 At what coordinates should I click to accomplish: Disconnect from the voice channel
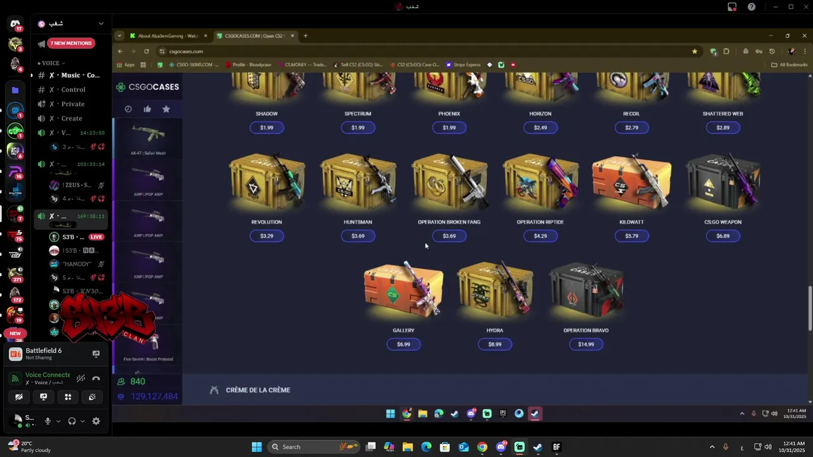pyautogui.click(x=96, y=378)
